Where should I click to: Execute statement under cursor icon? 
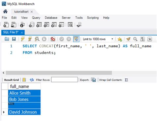click(x=30, y=39)
